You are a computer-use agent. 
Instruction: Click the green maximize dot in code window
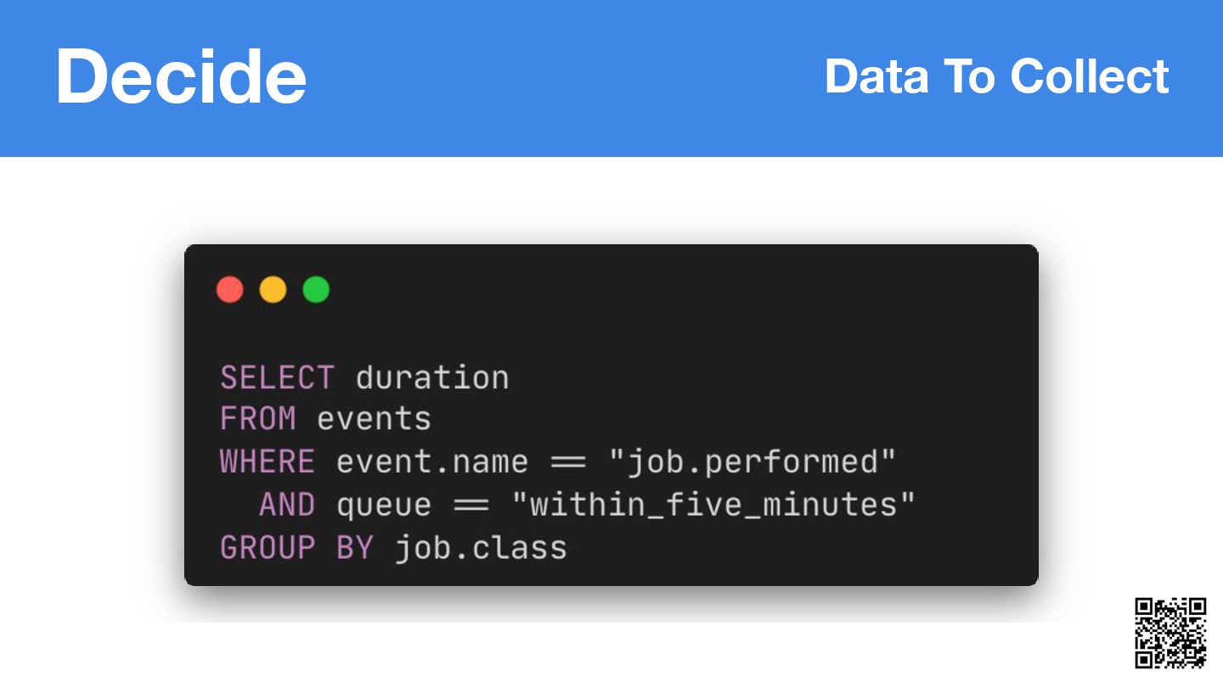coord(316,290)
